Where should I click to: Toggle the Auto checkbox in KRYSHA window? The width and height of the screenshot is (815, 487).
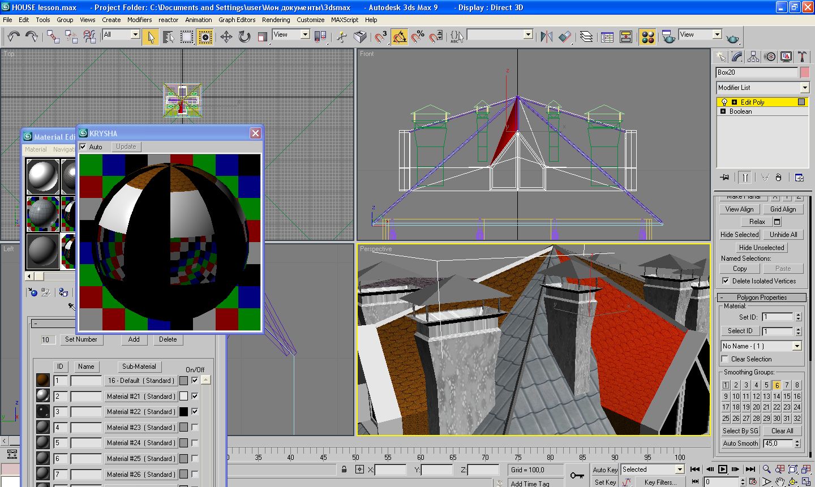tap(84, 146)
